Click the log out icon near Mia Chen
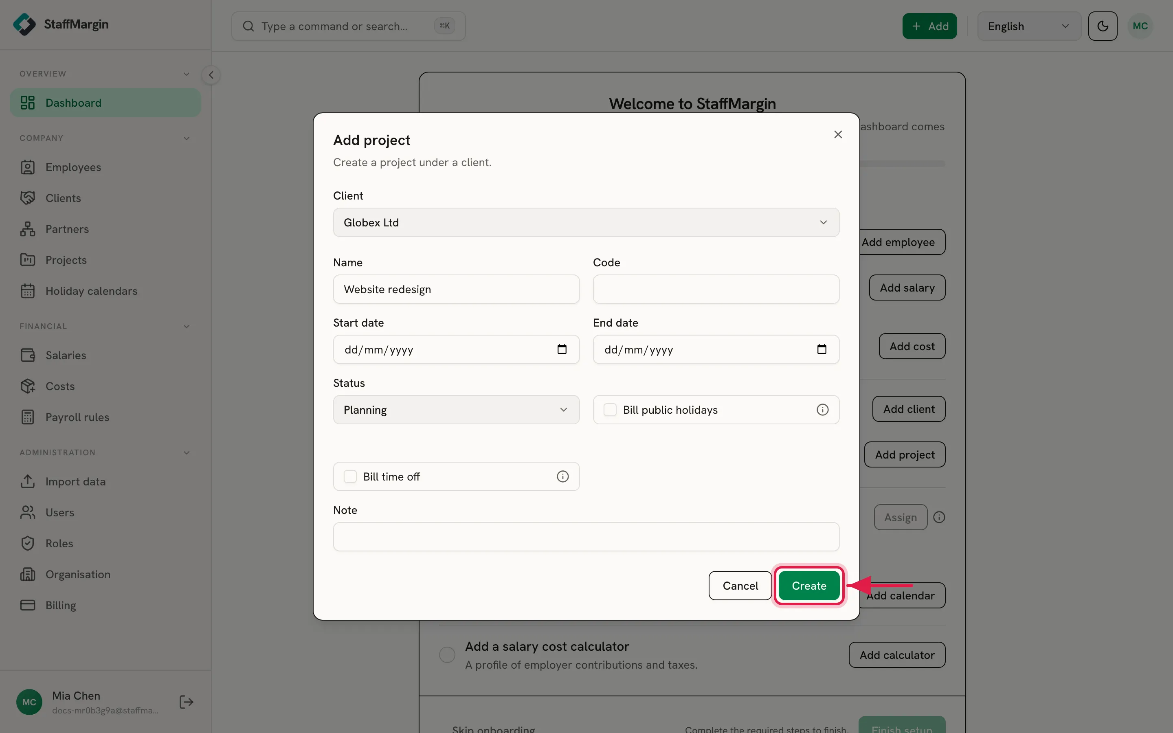 point(187,702)
